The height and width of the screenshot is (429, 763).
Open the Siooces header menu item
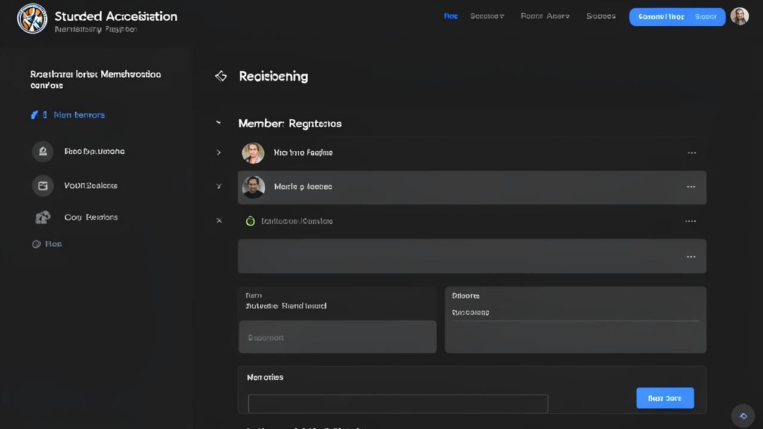601,16
